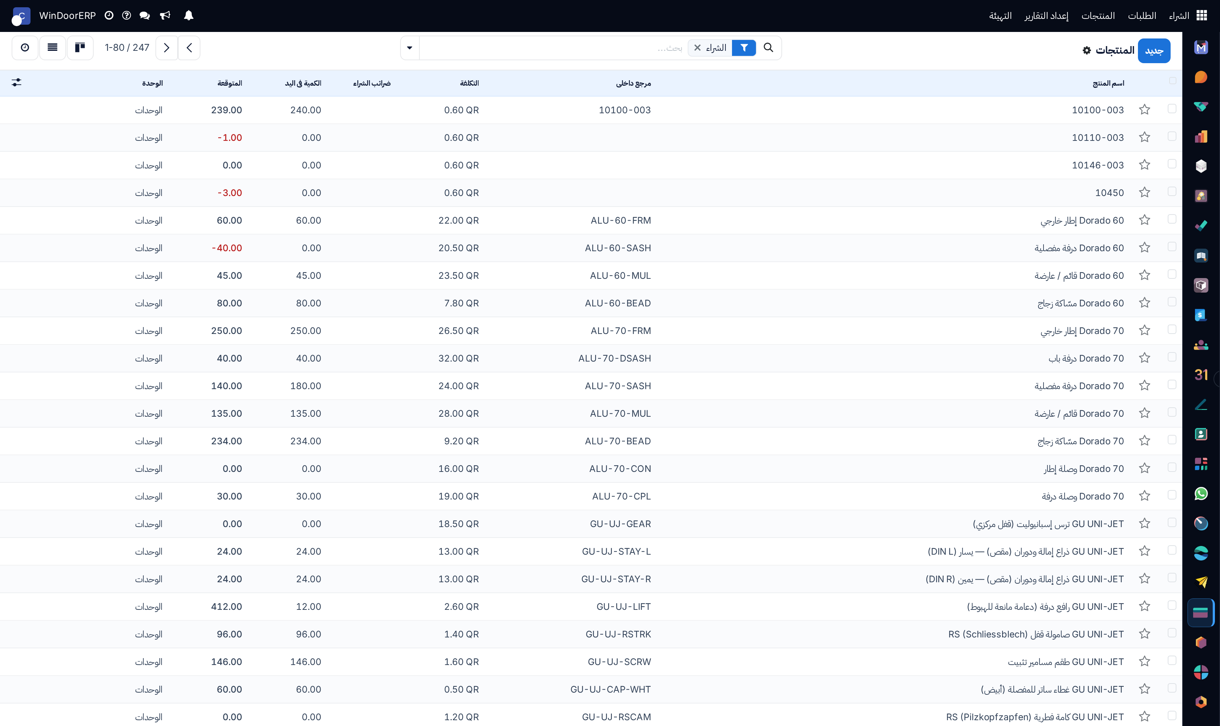Open the yellow paper plane app icon
Image resolution: width=1220 pixels, height=726 pixels.
(x=1201, y=582)
